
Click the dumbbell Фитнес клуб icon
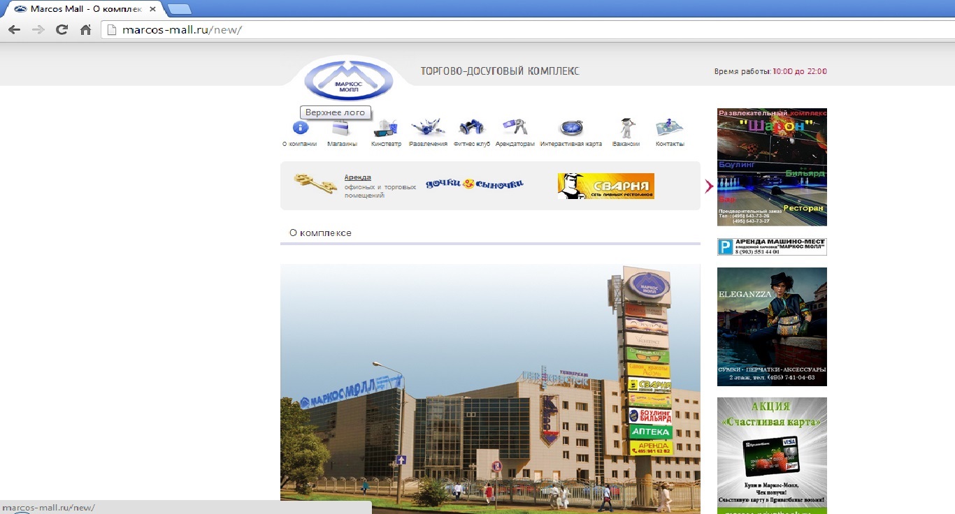pyautogui.click(x=472, y=127)
